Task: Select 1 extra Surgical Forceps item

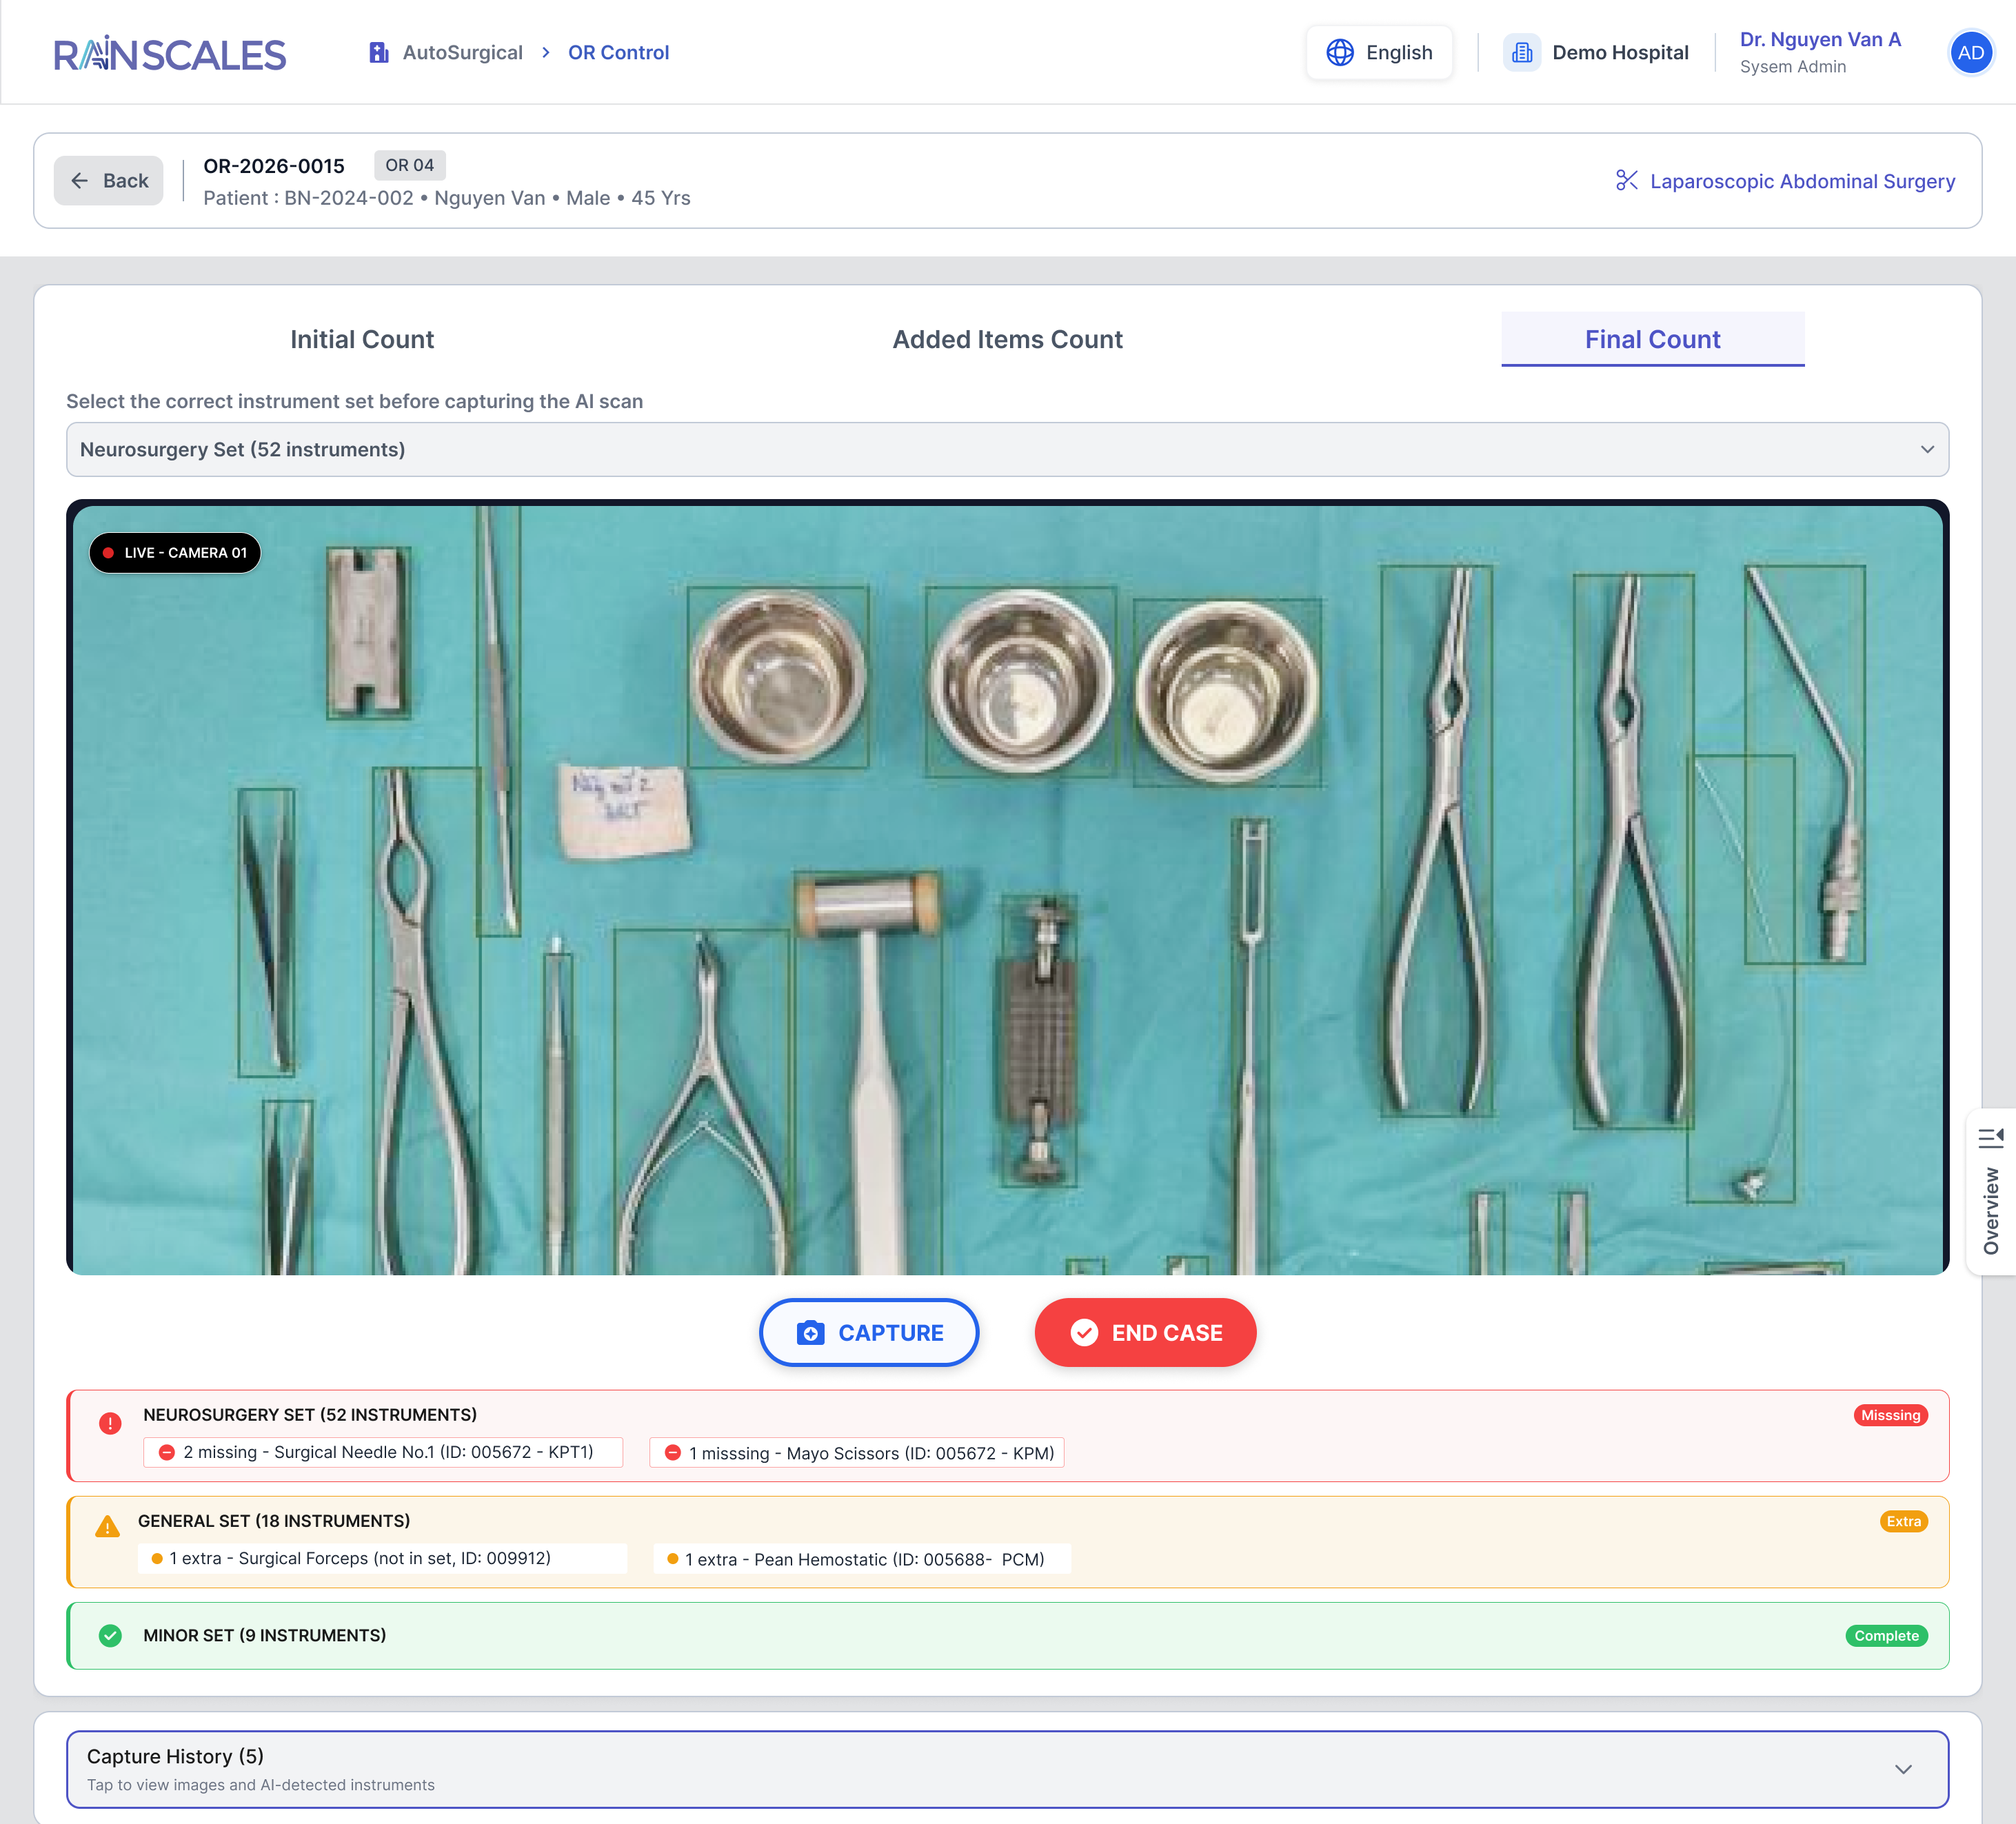Action: click(383, 1559)
